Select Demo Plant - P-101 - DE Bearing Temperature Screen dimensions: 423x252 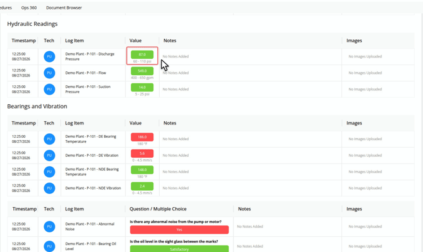point(91,139)
